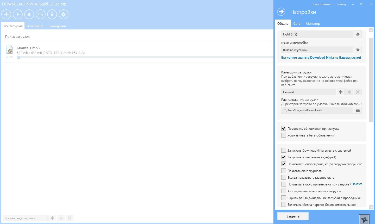
Task: Open the Log window icon
Action: coord(41,14)
